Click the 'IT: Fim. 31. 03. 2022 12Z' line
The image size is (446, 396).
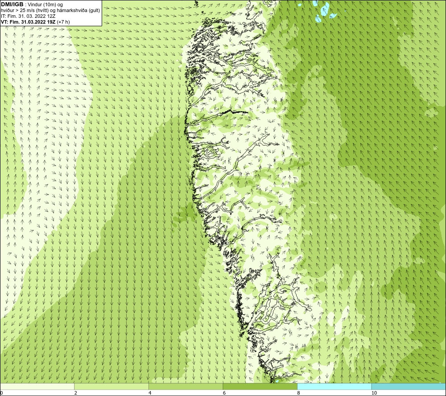pos(28,16)
